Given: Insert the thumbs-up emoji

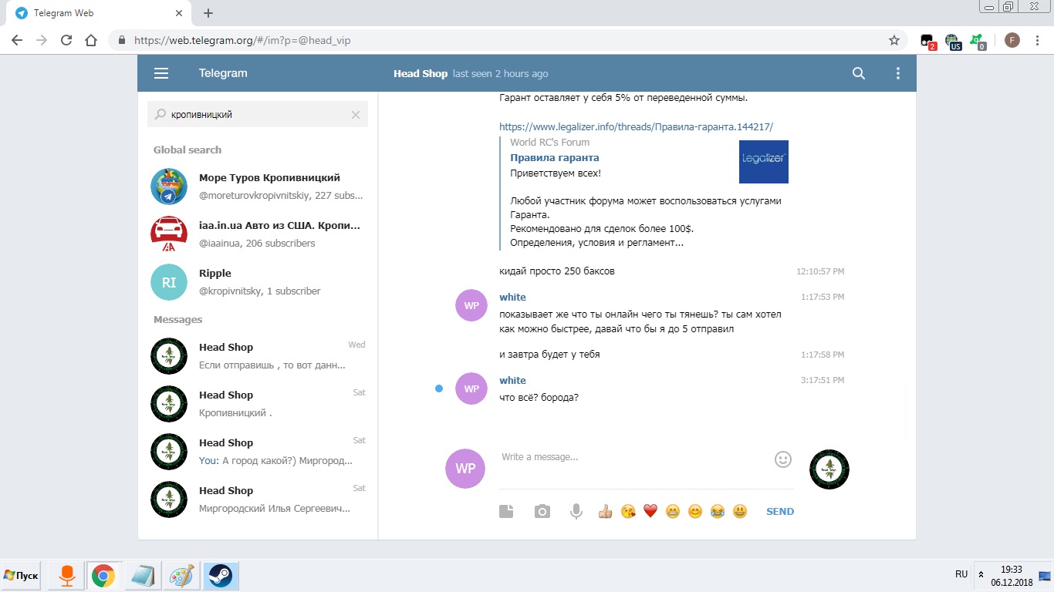Looking at the screenshot, I should pos(605,511).
